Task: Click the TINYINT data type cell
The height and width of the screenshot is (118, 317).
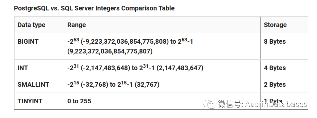Action: click(39, 101)
